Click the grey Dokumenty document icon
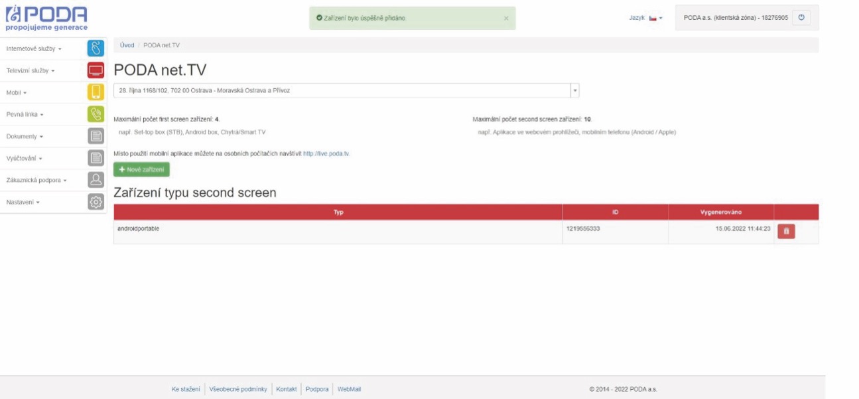 coord(96,136)
